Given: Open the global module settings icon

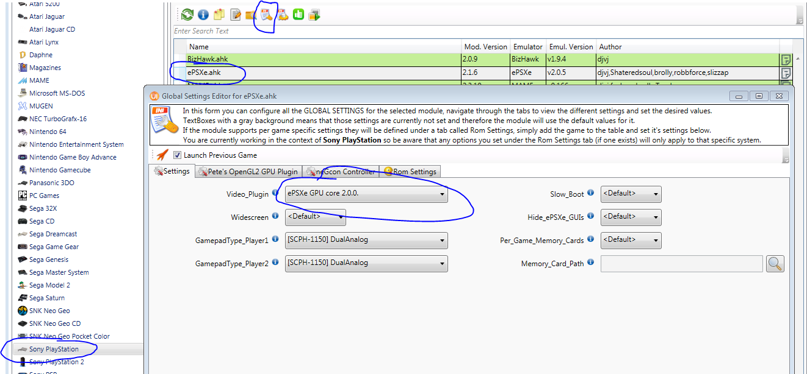Looking at the screenshot, I should 267,15.
